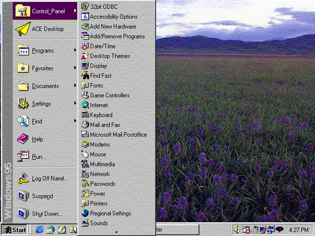Open the Accessibility Options wheelchair icon

pos(85,16)
